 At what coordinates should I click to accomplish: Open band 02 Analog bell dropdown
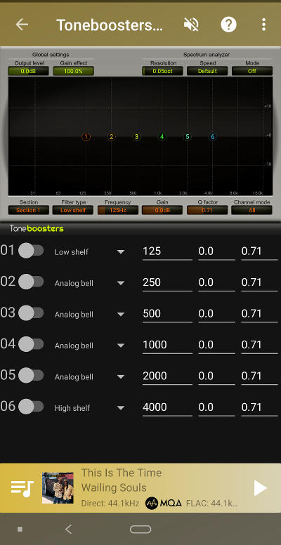click(x=89, y=283)
